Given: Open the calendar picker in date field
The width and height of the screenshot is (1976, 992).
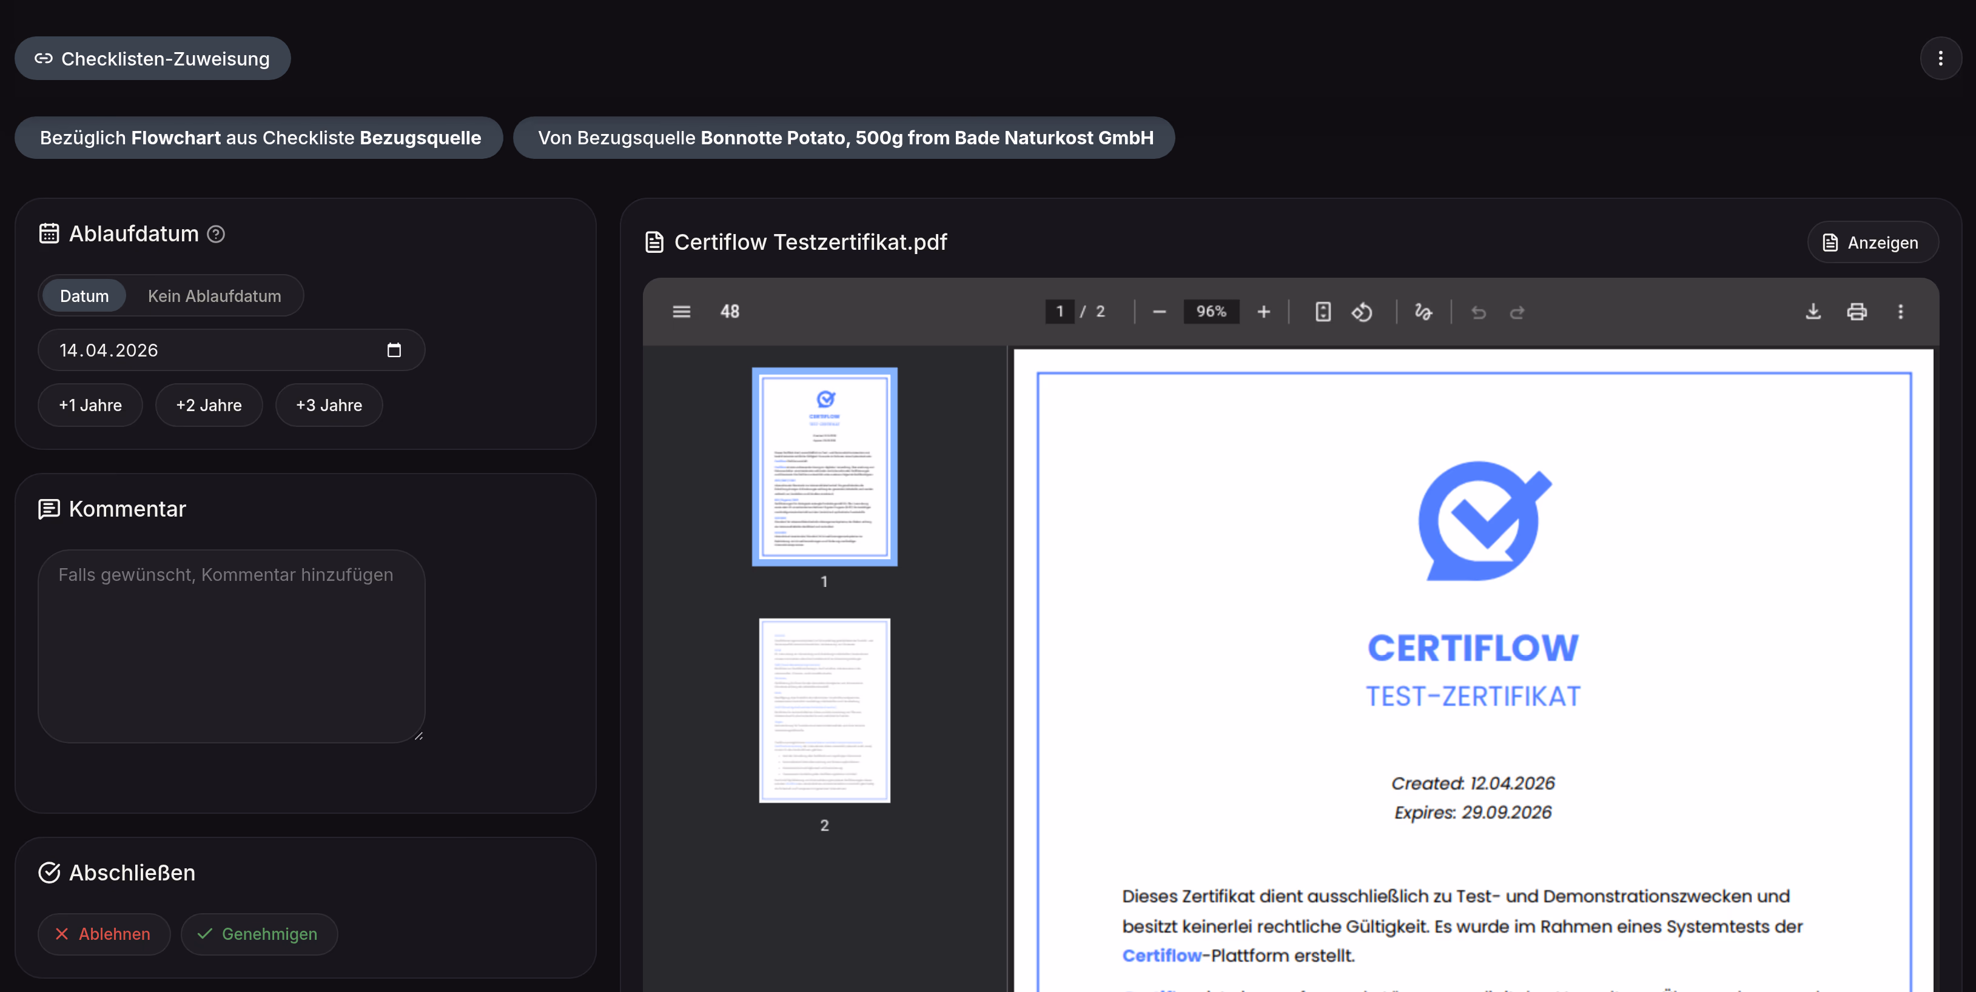Looking at the screenshot, I should 394,350.
